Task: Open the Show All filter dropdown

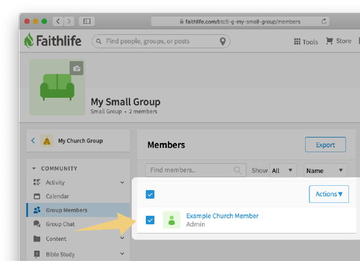Action: click(x=283, y=171)
